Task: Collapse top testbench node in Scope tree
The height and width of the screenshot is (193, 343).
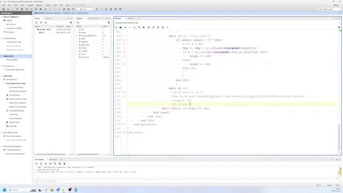Action: point(36,29)
